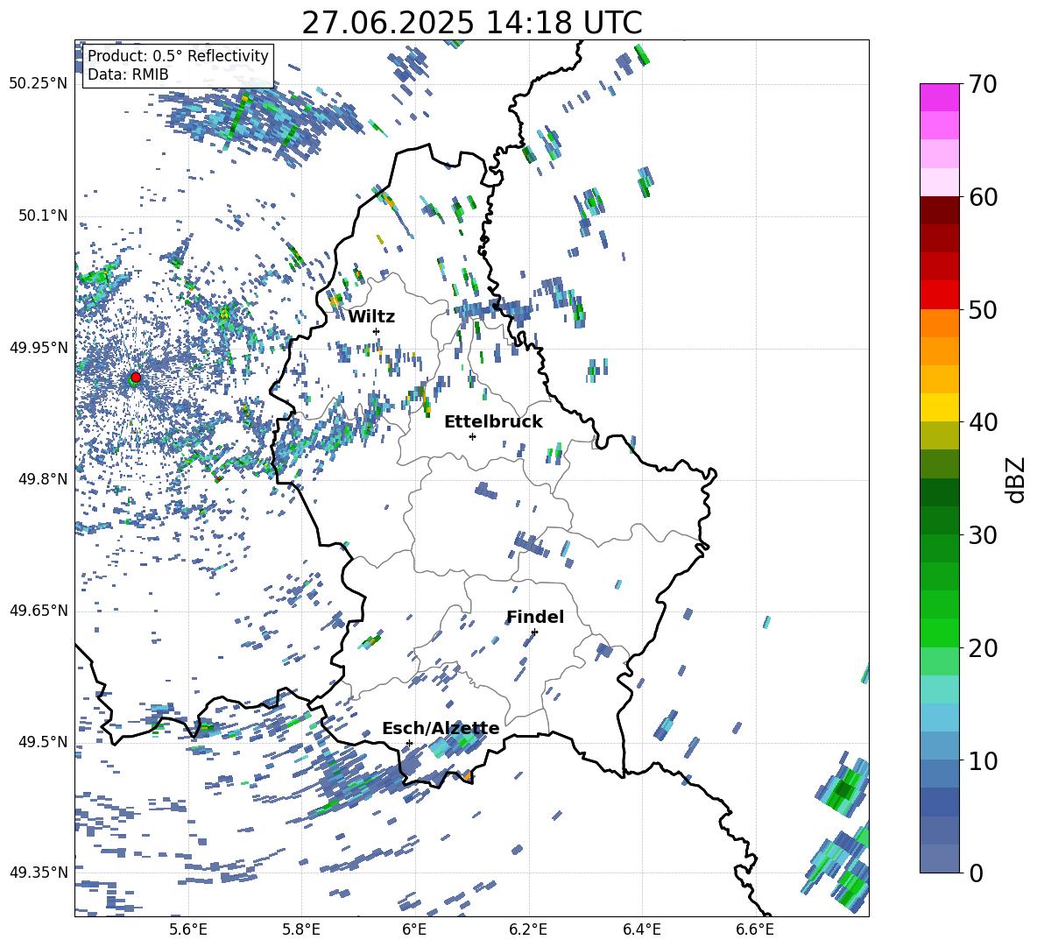Select the Wiltz city label
The height and width of the screenshot is (947, 1037).
[371, 316]
